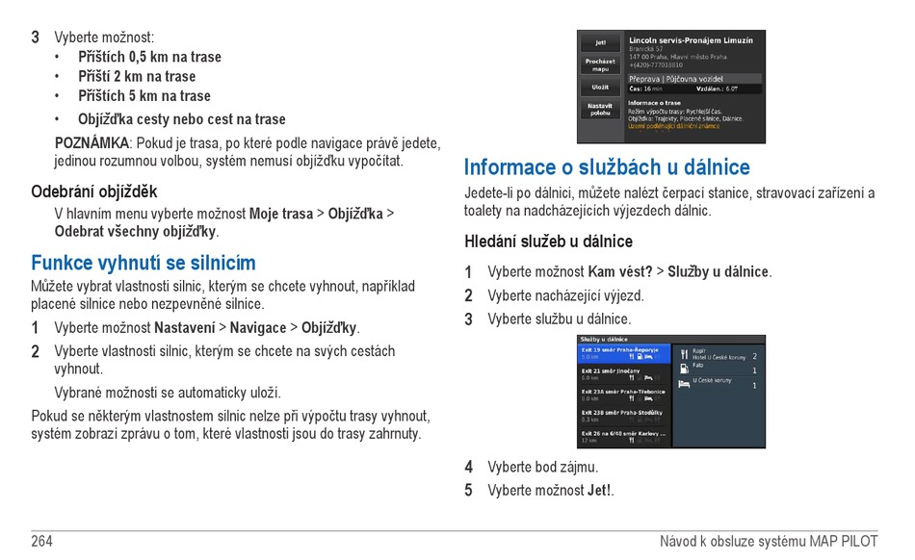
Task: Click bold text Moje trasa
Action: (281, 214)
